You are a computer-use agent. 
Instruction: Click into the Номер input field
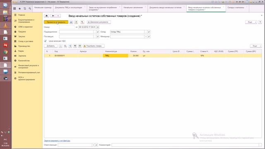[67, 27]
